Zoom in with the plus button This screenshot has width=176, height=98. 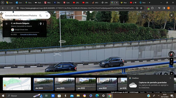point(171,60)
